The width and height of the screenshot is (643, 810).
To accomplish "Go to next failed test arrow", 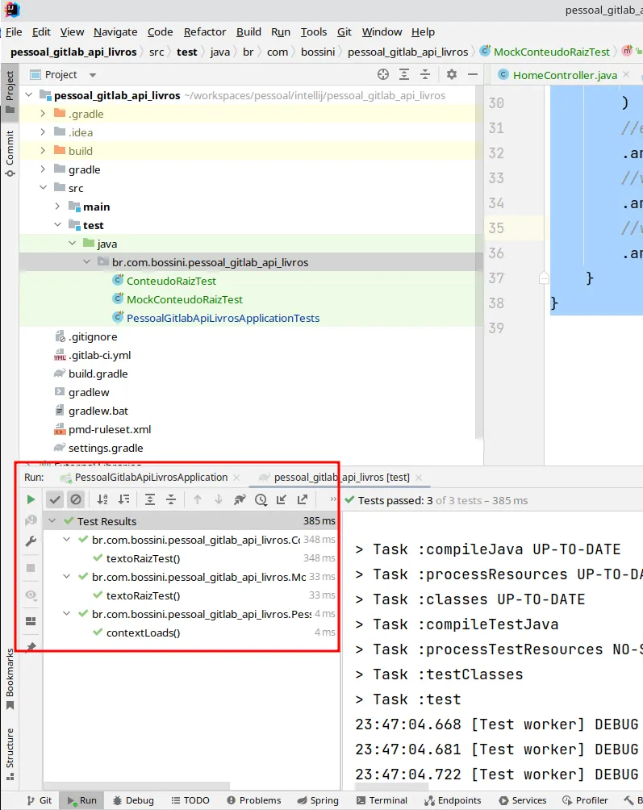I will [x=219, y=499].
